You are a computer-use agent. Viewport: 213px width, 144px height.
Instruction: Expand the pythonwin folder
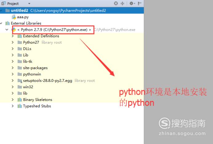13,74
